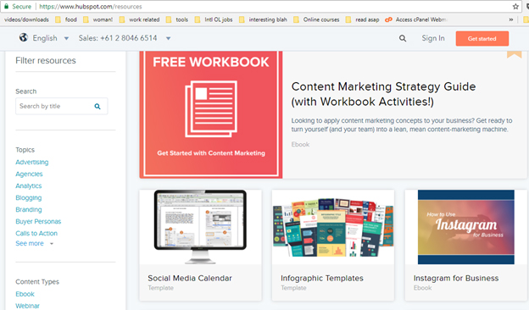
Task: Show more bookmarks with the chevron
Action: coord(511,19)
